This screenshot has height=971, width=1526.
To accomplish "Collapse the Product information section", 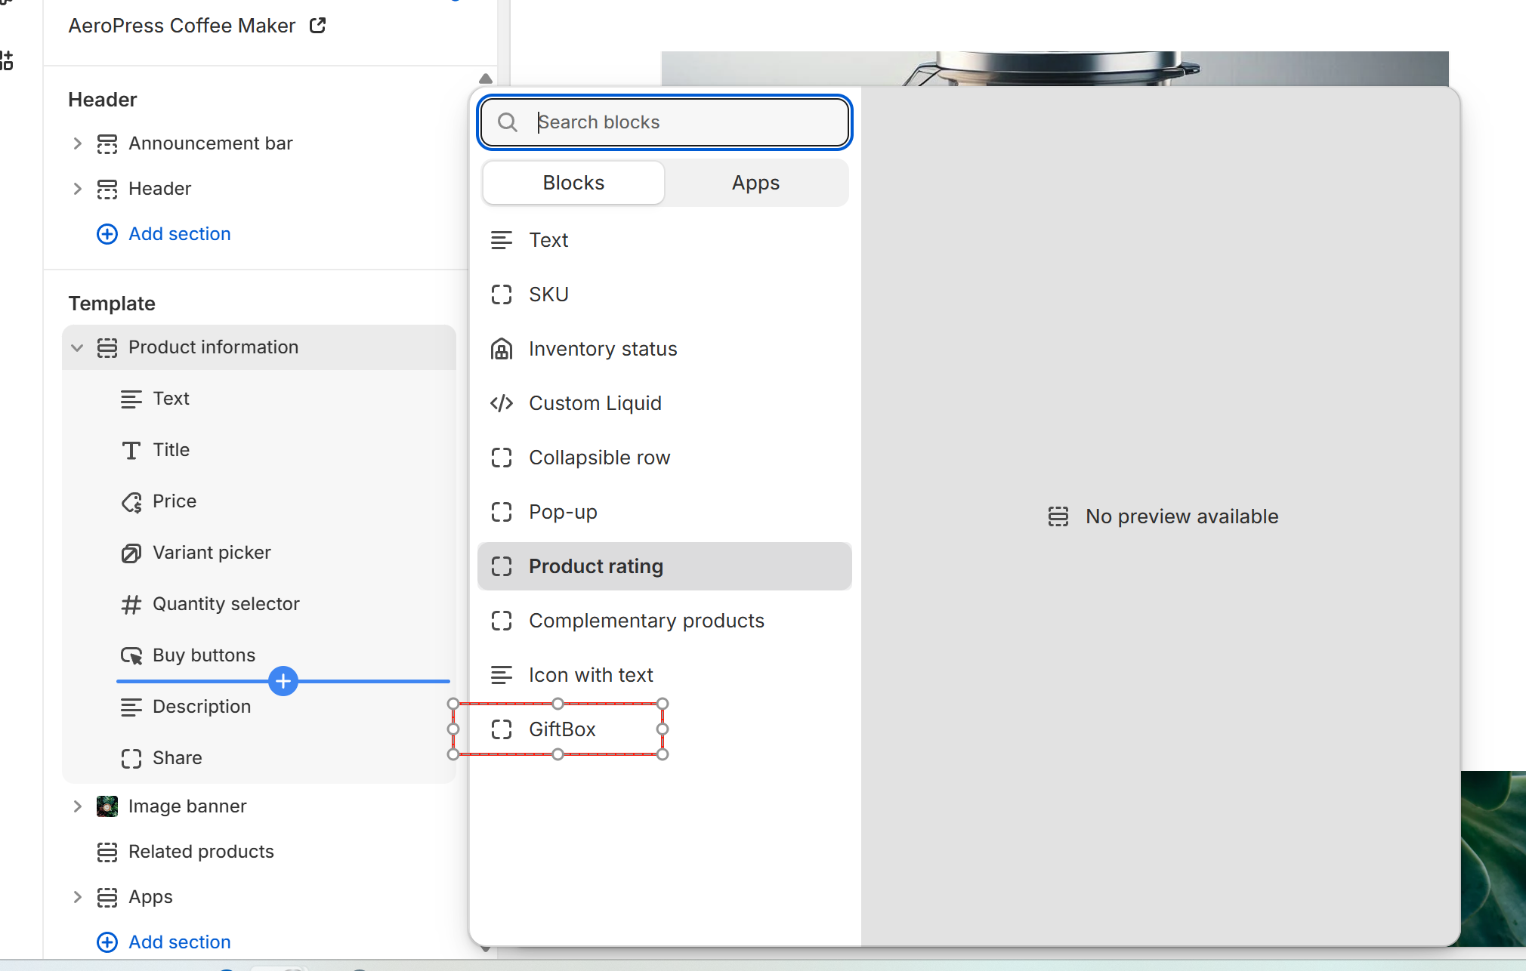I will (77, 347).
